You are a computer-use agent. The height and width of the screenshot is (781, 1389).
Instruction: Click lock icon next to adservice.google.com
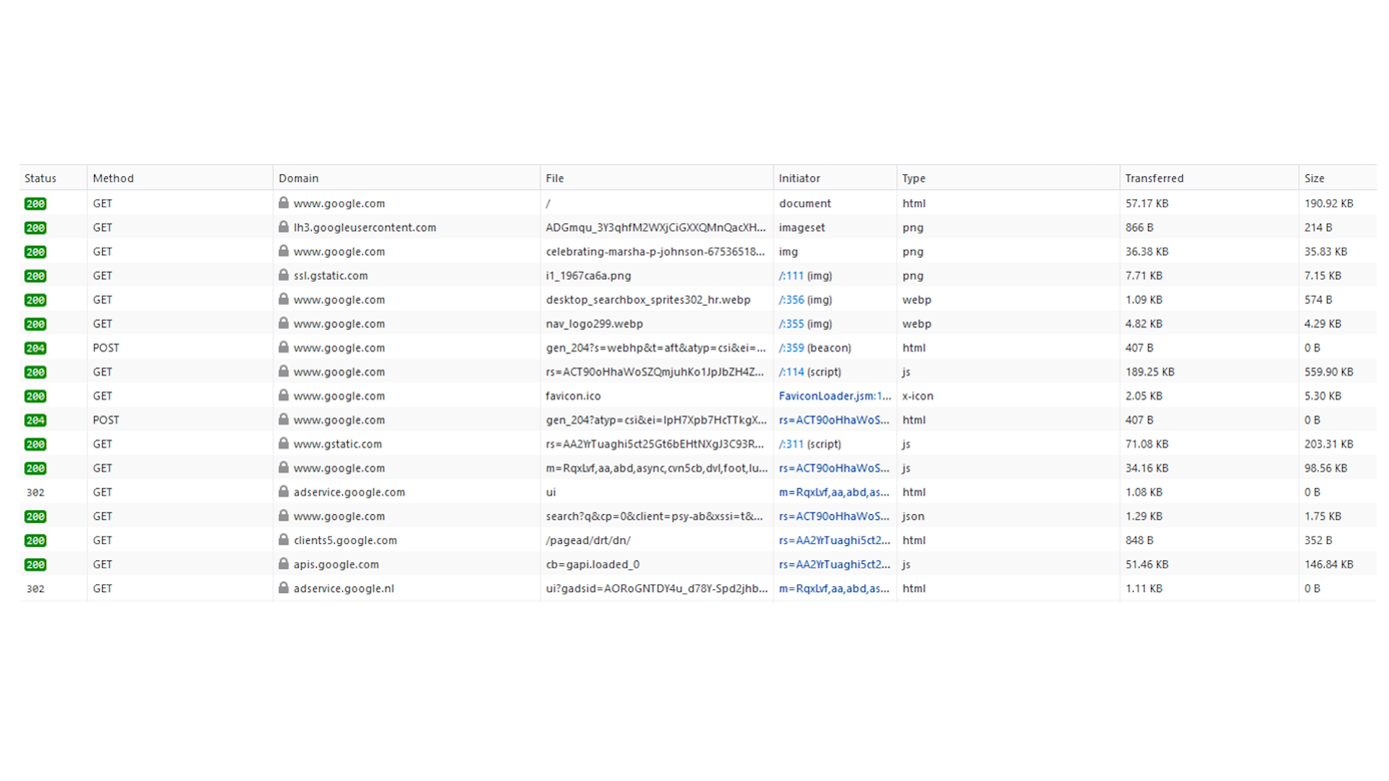pyautogui.click(x=284, y=492)
